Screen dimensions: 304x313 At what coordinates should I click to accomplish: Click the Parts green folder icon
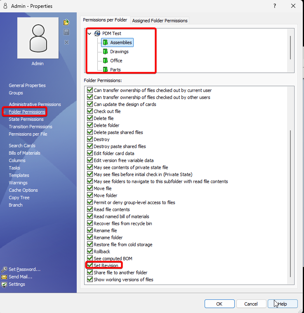click(106, 69)
